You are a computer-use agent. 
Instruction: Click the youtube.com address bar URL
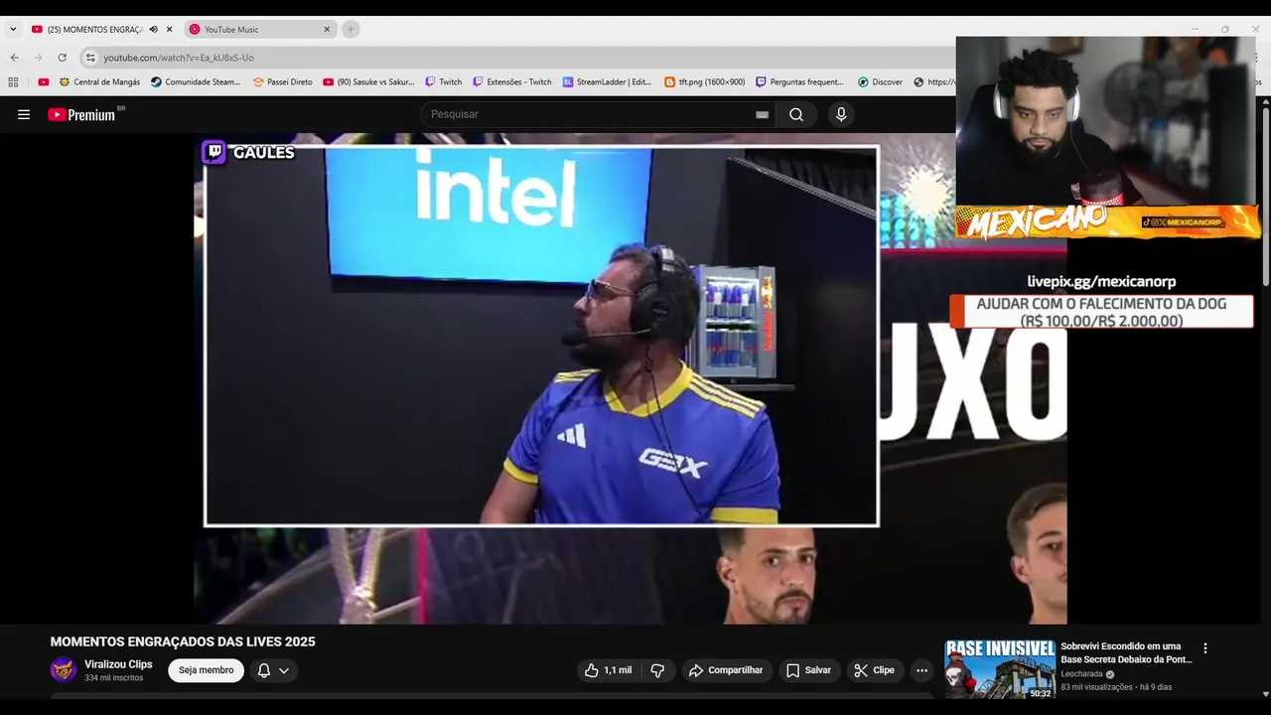179,58
